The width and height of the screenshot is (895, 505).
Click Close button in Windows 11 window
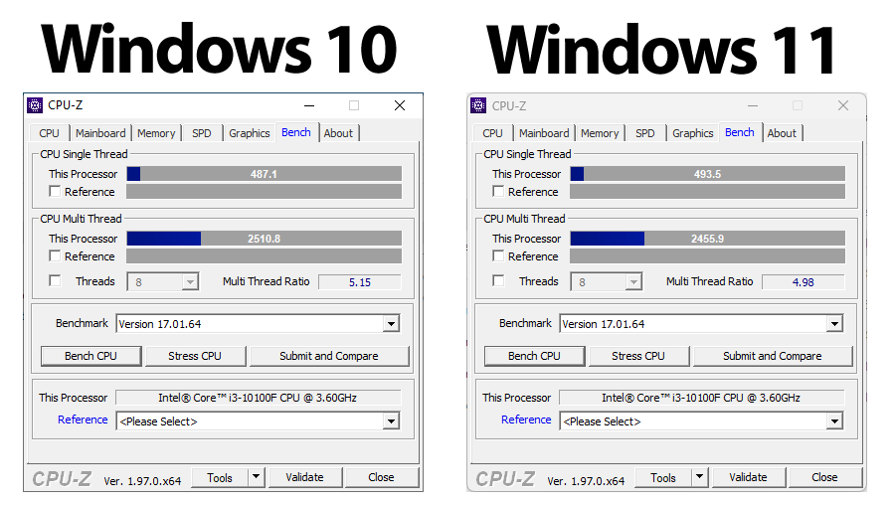pos(824,477)
